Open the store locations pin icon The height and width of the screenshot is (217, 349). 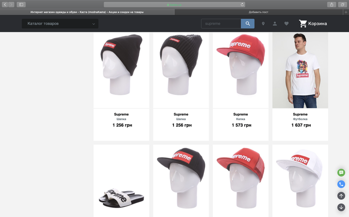tap(263, 23)
